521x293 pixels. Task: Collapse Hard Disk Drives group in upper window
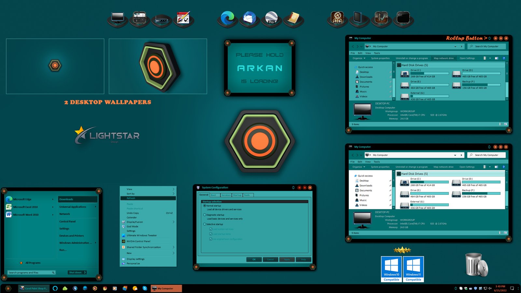399,65
